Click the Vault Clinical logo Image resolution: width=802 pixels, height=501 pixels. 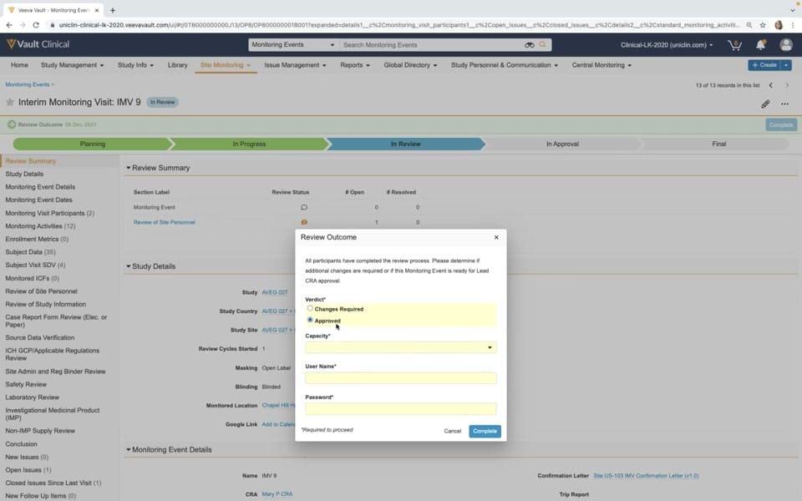(38, 44)
